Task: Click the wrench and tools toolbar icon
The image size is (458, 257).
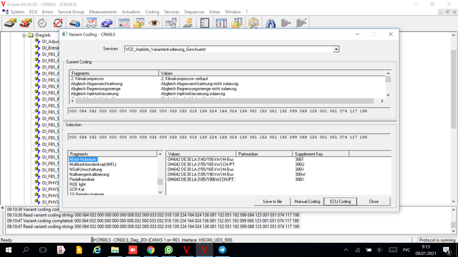Action: 253,23
